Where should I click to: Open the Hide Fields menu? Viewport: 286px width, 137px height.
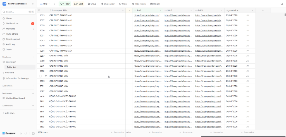[139, 4]
